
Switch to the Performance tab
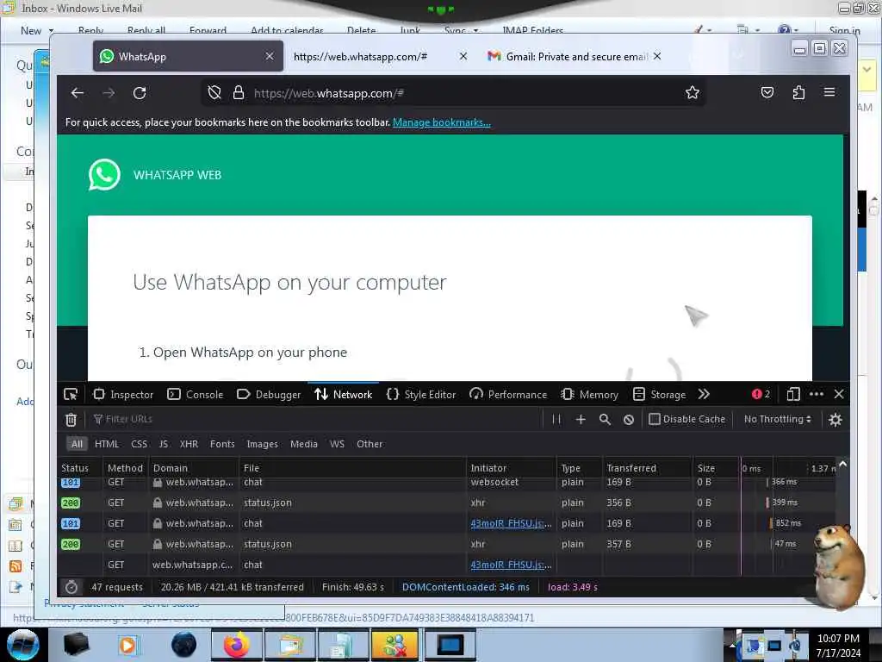tap(508, 395)
